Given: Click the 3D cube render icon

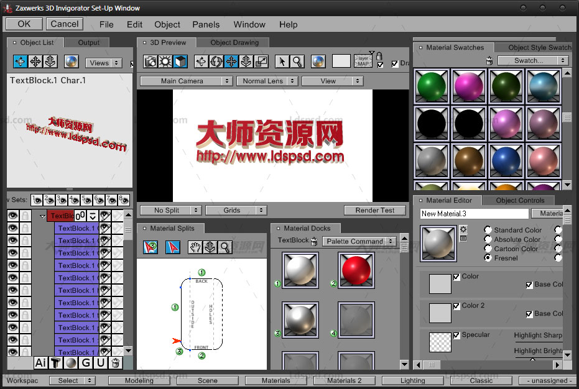Looking at the screenshot, I should pyautogui.click(x=180, y=62).
